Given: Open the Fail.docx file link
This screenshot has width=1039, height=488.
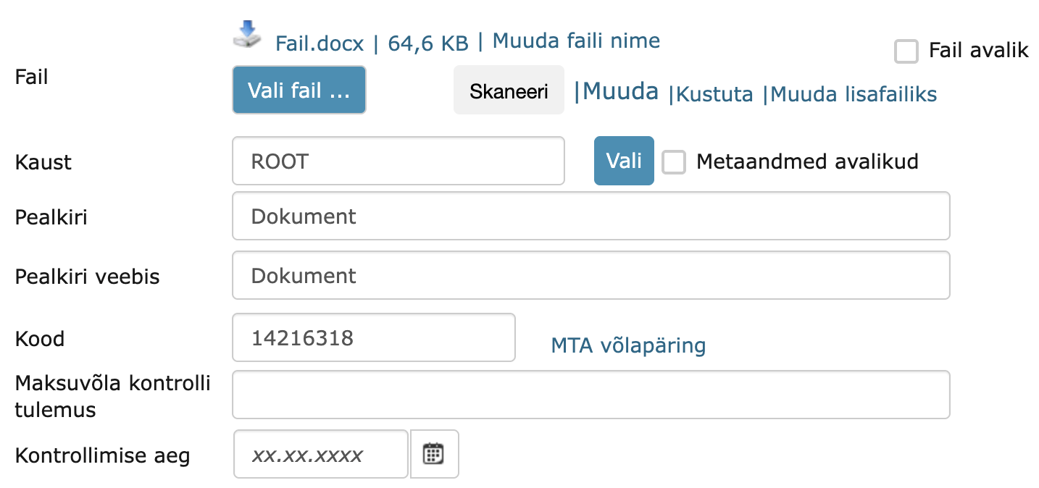Looking at the screenshot, I should (x=320, y=43).
